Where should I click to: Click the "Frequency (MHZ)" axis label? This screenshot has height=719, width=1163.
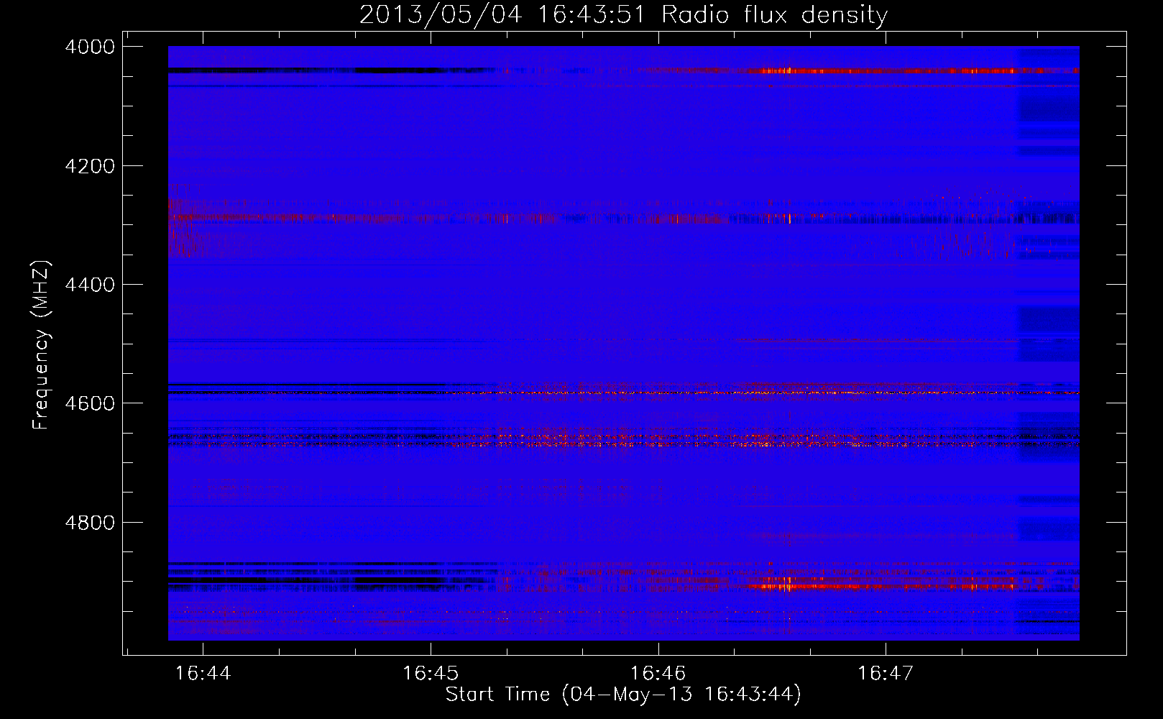tap(41, 345)
